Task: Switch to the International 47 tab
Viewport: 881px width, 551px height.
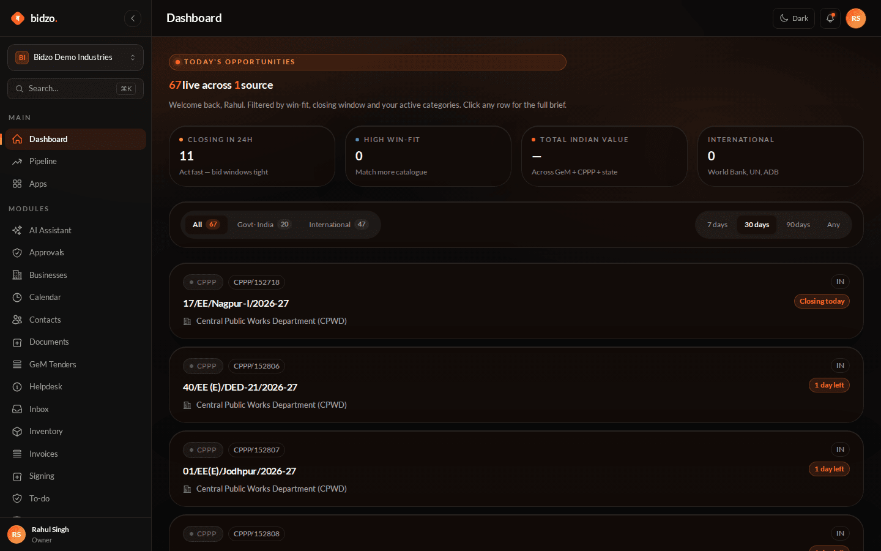Action: click(x=338, y=225)
